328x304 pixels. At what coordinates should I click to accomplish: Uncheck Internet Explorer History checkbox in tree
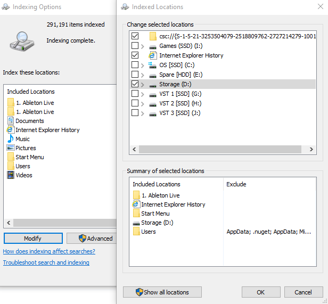(135, 55)
